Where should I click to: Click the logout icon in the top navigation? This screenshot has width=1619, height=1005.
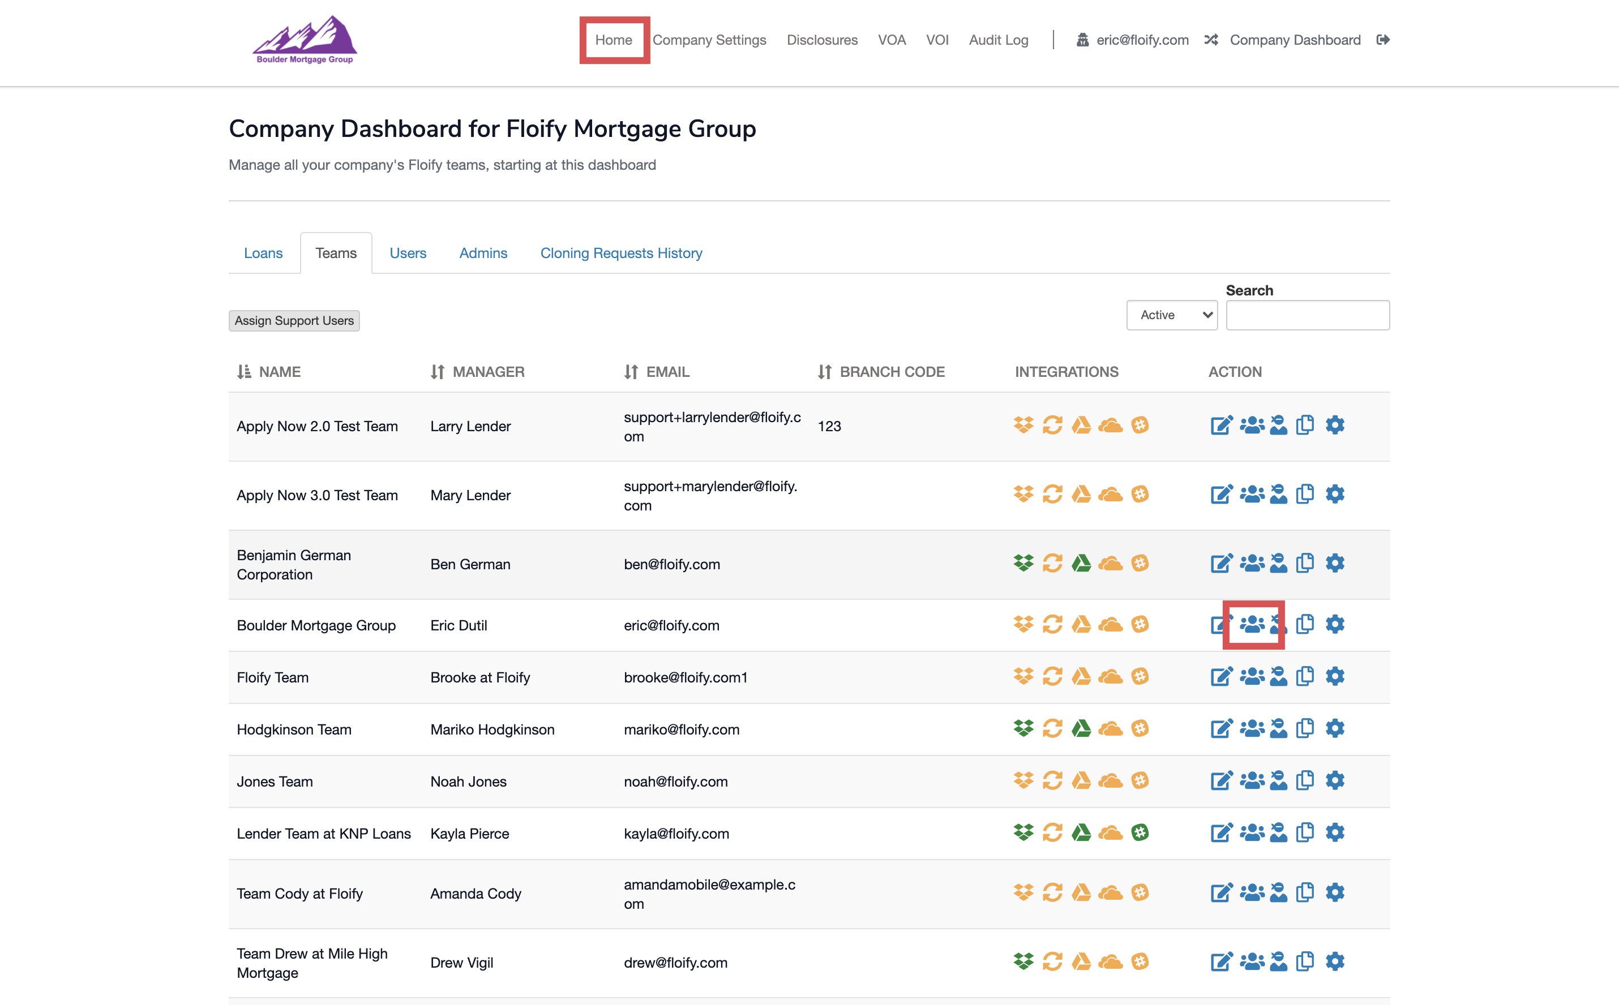(x=1382, y=40)
